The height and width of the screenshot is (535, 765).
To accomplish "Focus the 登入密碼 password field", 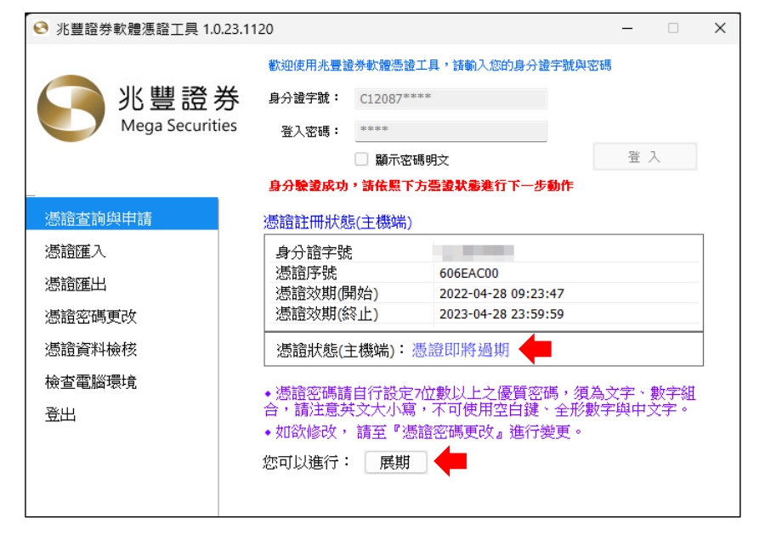I will [x=450, y=131].
